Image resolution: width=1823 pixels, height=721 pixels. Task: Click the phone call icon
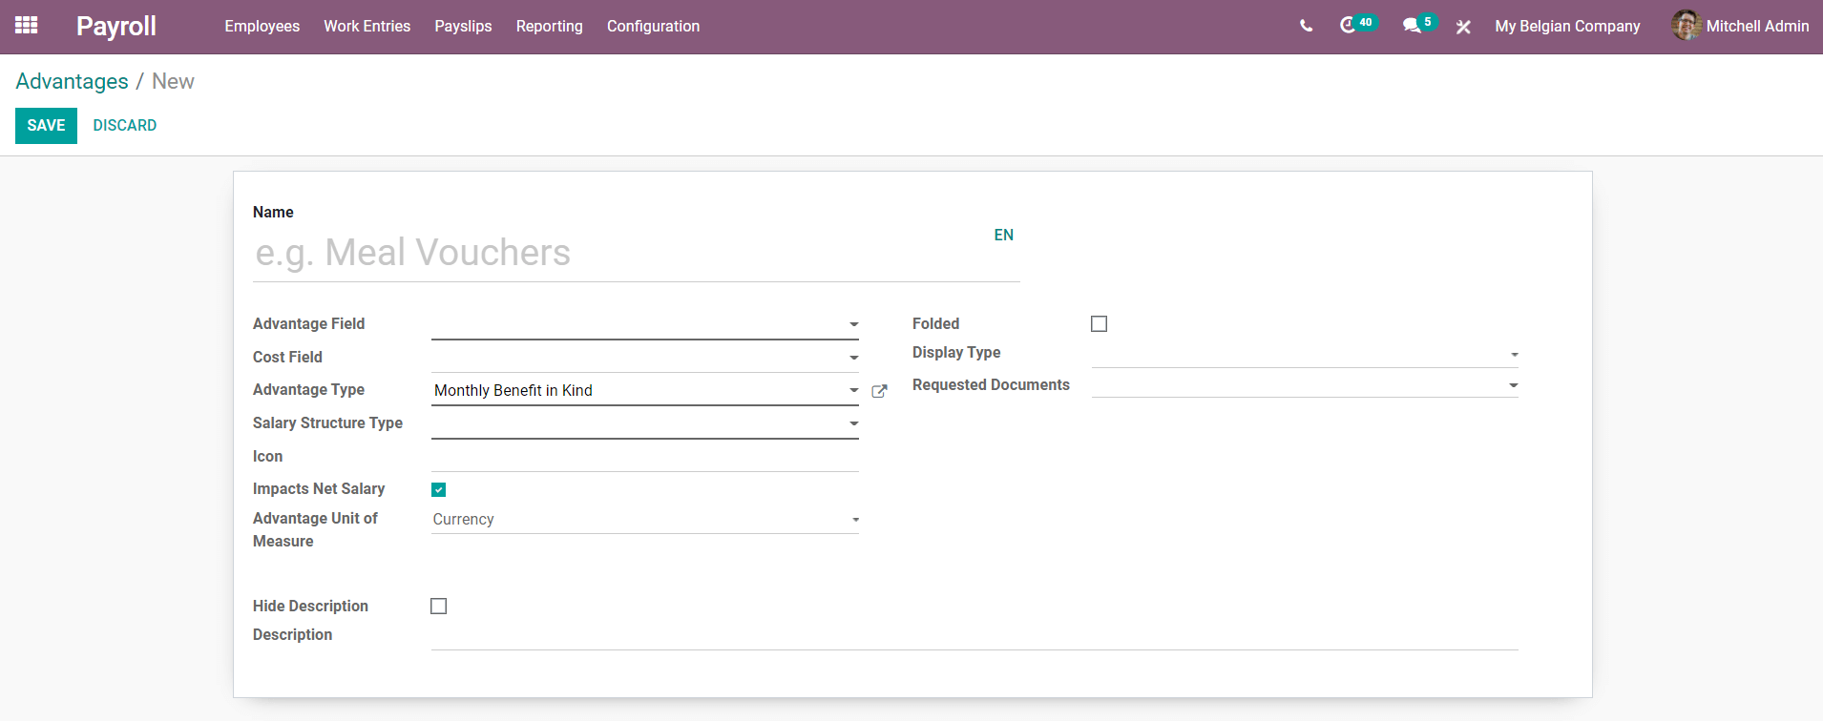(1306, 27)
